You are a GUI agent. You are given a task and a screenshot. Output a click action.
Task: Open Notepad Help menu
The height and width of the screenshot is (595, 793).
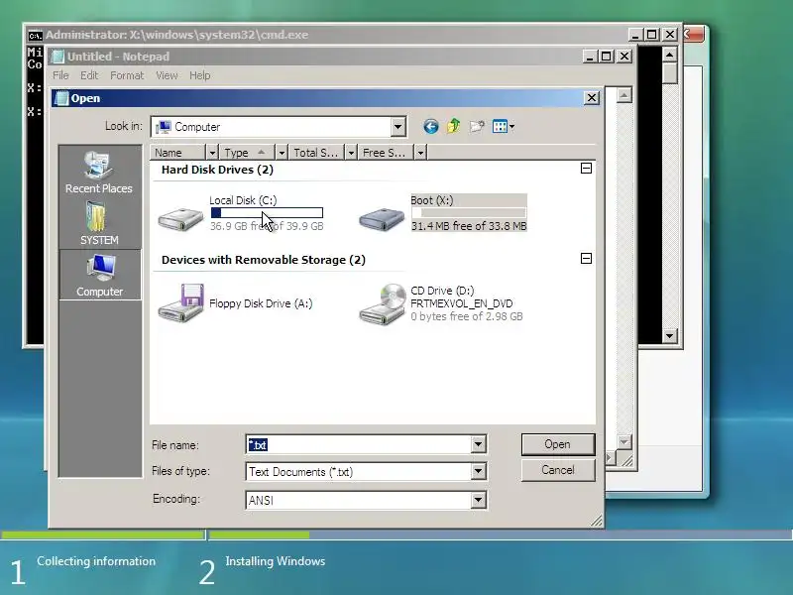(x=200, y=75)
